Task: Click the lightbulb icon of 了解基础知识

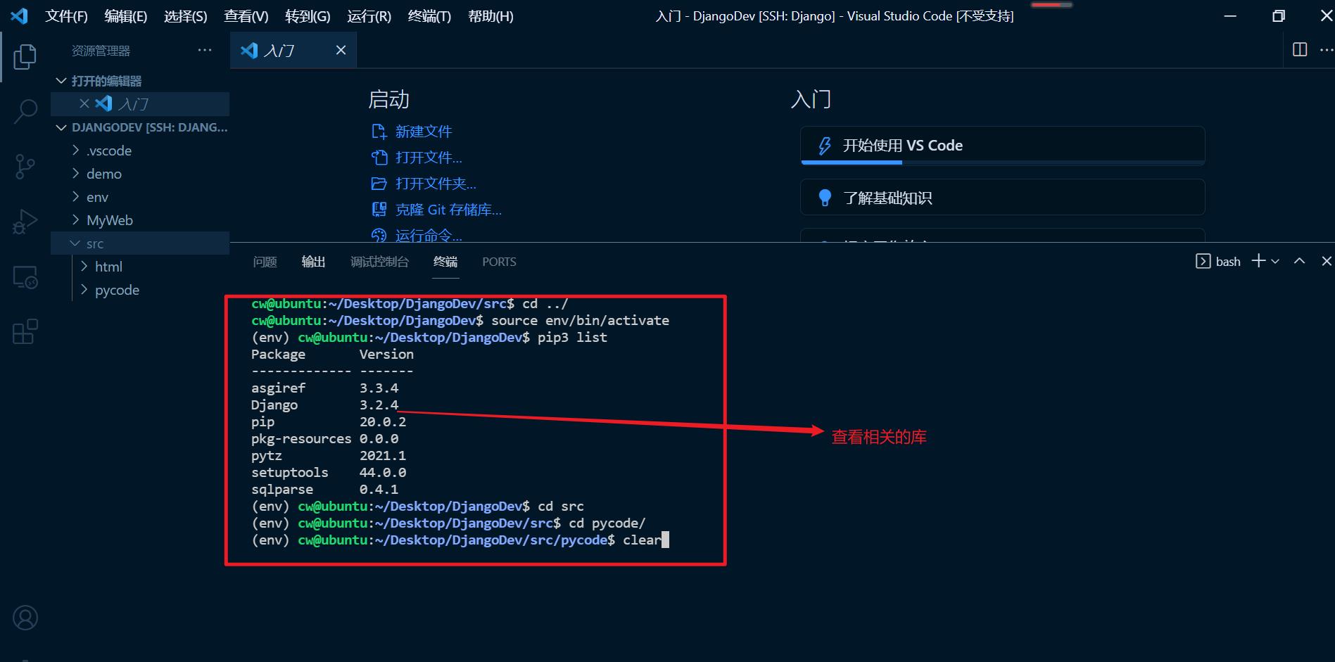Action: (x=825, y=198)
